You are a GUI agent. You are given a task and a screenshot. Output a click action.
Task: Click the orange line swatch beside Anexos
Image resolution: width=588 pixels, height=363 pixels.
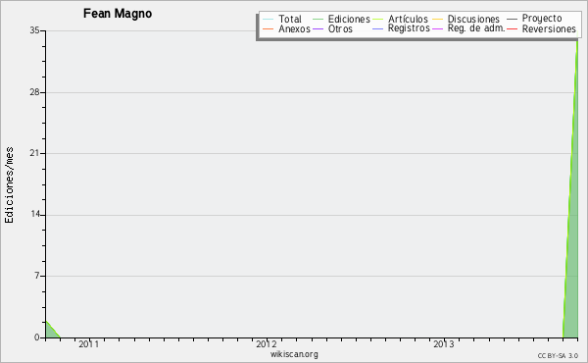tap(269, 28)
